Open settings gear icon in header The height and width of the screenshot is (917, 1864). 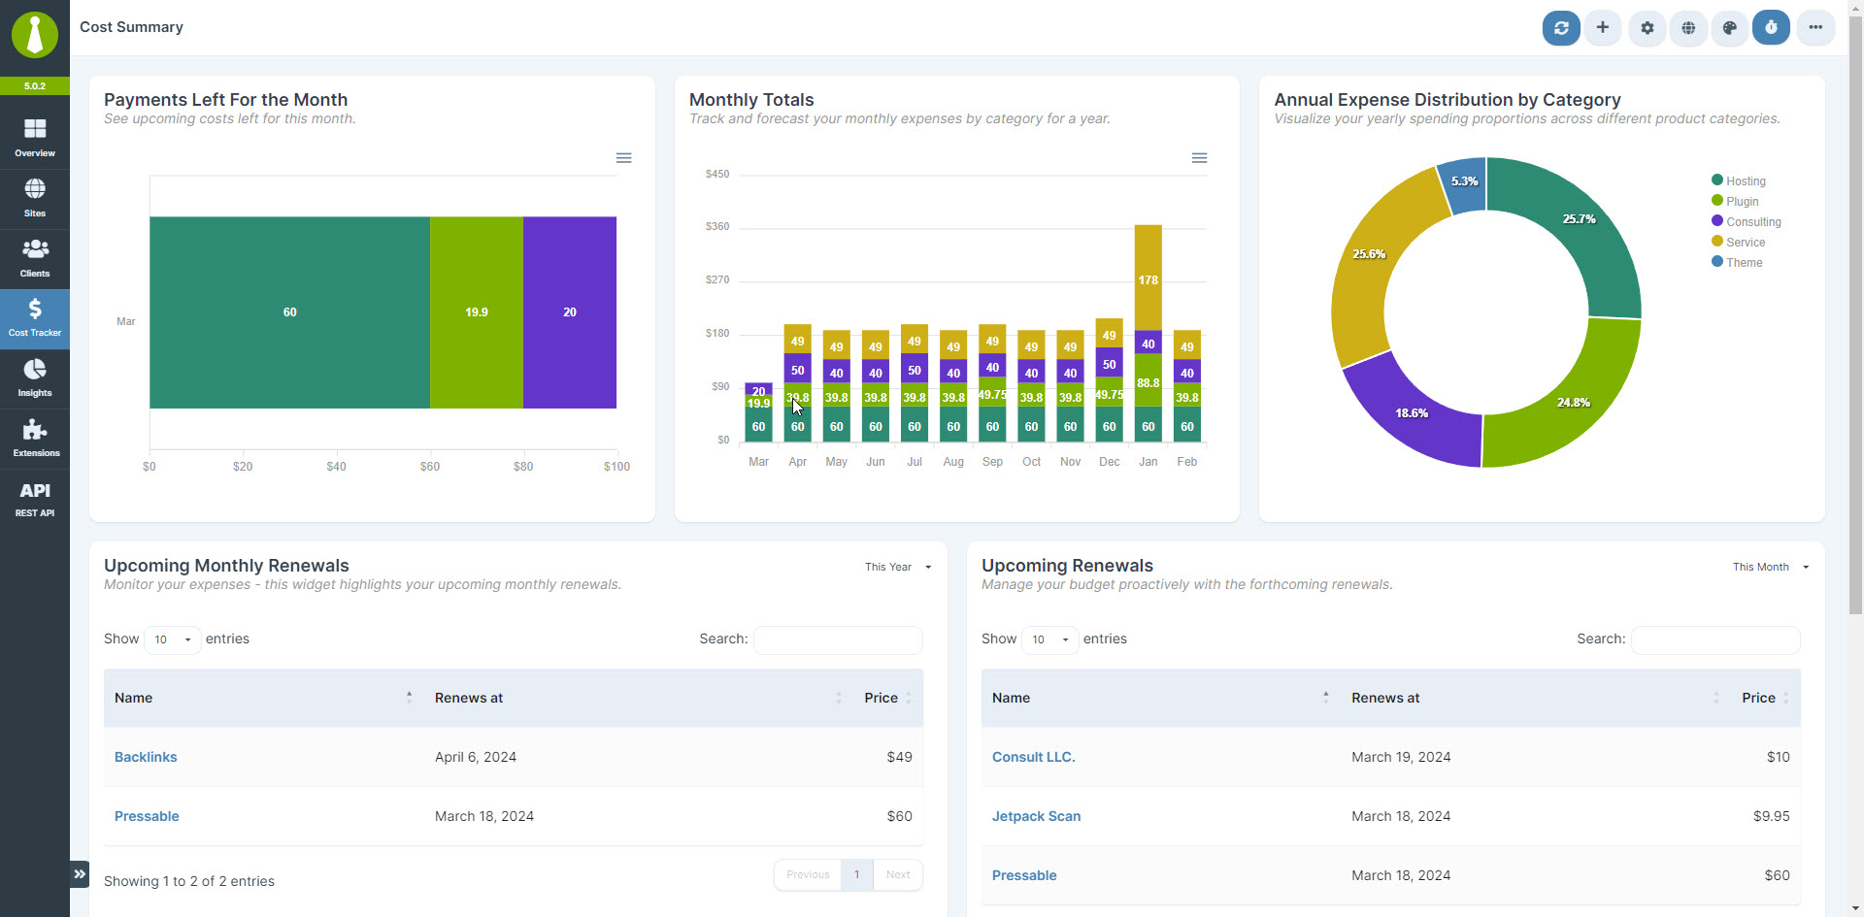(x=1648, y=28)
